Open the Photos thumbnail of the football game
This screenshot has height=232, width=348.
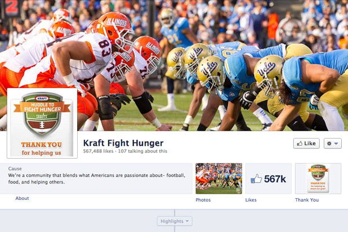(x=219, y=179)
